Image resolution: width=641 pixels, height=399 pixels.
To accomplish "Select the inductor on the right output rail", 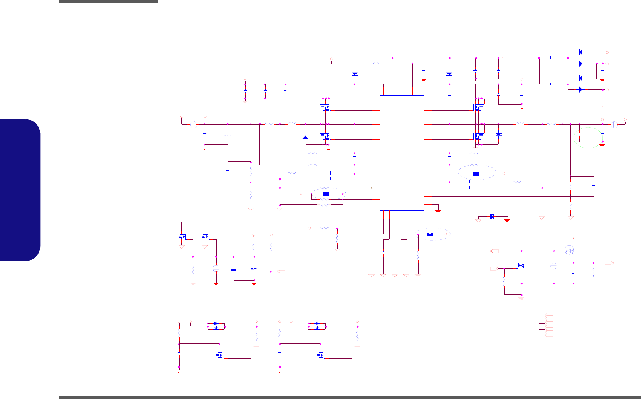I will (520, 123).
